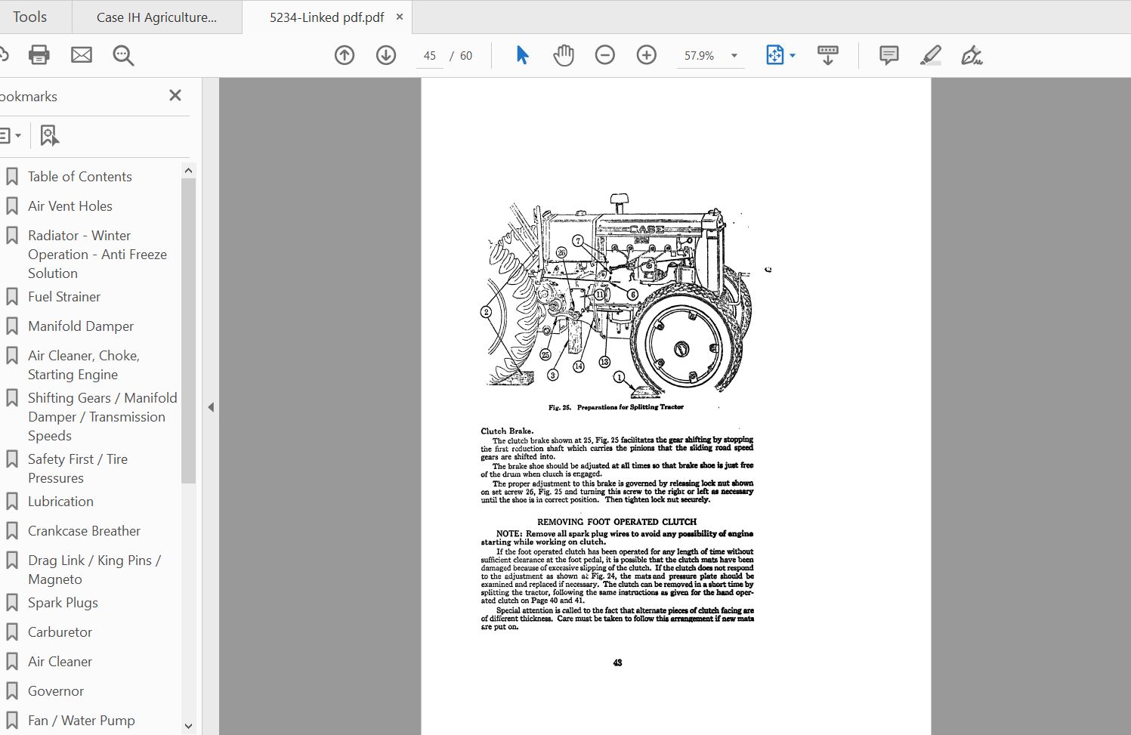Add a sticky note comment

tap(889, 55)
